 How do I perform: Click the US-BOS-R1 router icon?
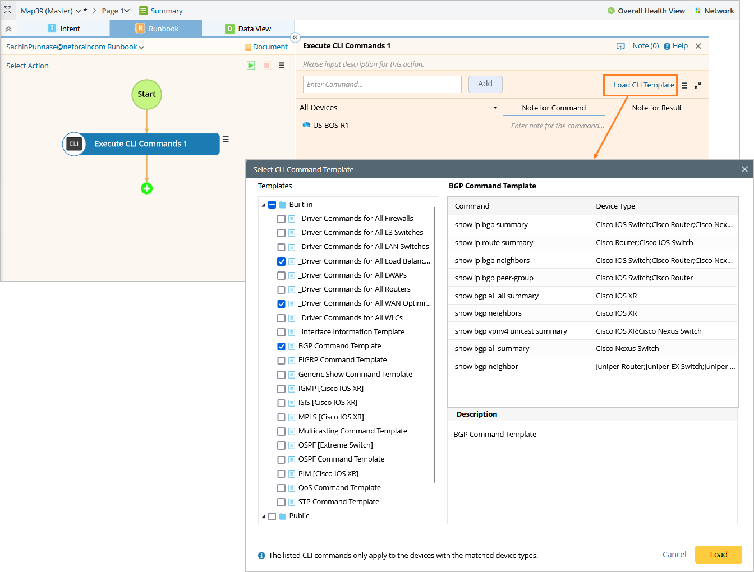coord(306,125)
